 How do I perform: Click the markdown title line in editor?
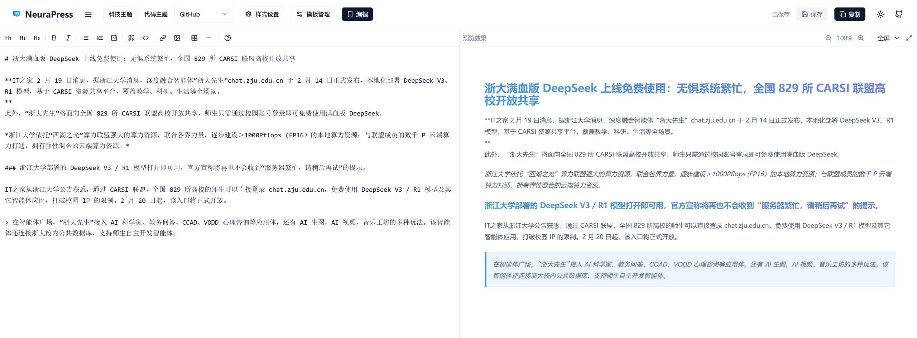[150, 59]
